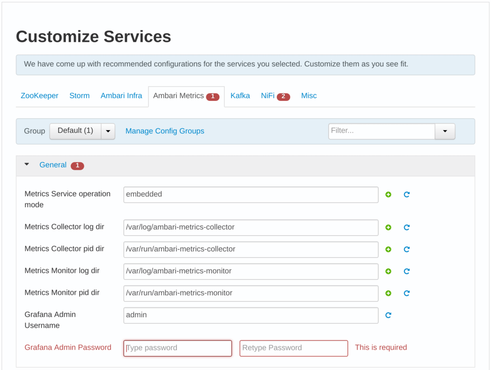Switch to the Kafka tab
Image resolution: width=492 pixels, height=370 pixels.
pyautogui.click(x=240, y=96)
